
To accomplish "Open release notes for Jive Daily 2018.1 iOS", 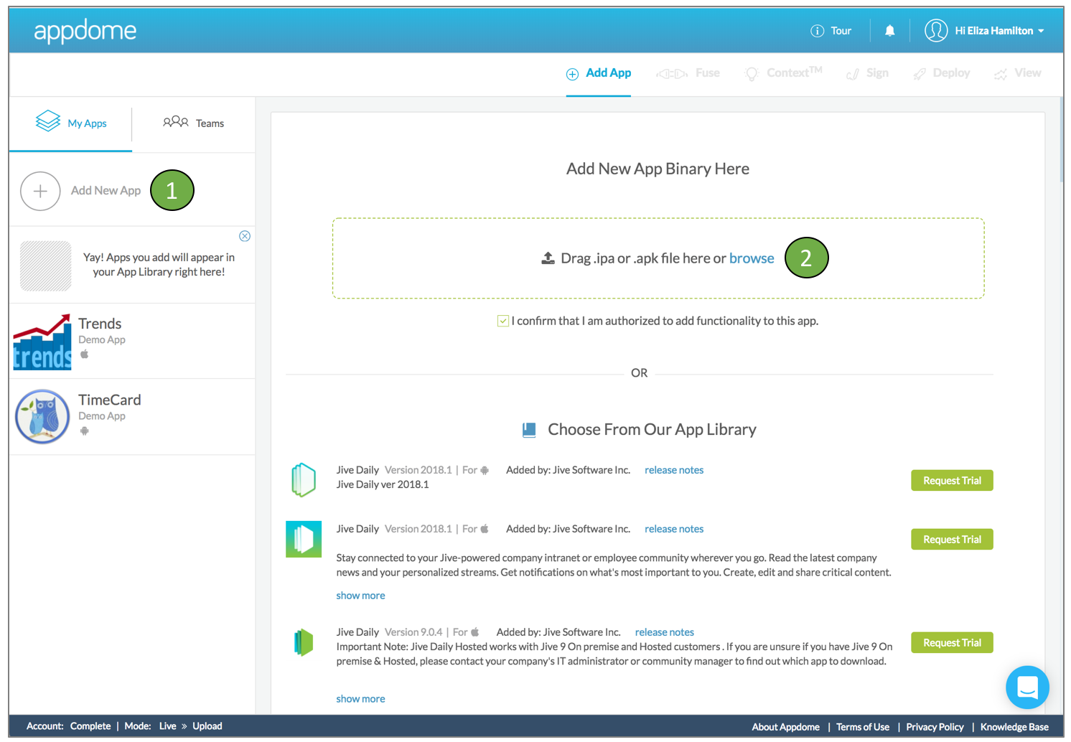I will [x=674, y=529].
